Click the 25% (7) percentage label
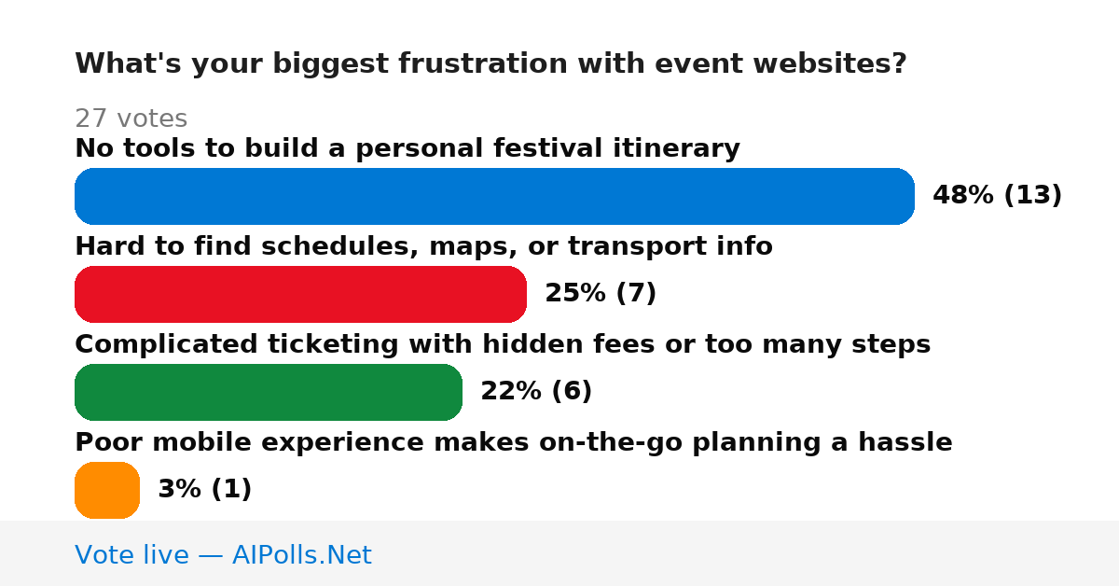Viewport: 1119px width, 586px height. pyautogui.click(x=601, y=293)
